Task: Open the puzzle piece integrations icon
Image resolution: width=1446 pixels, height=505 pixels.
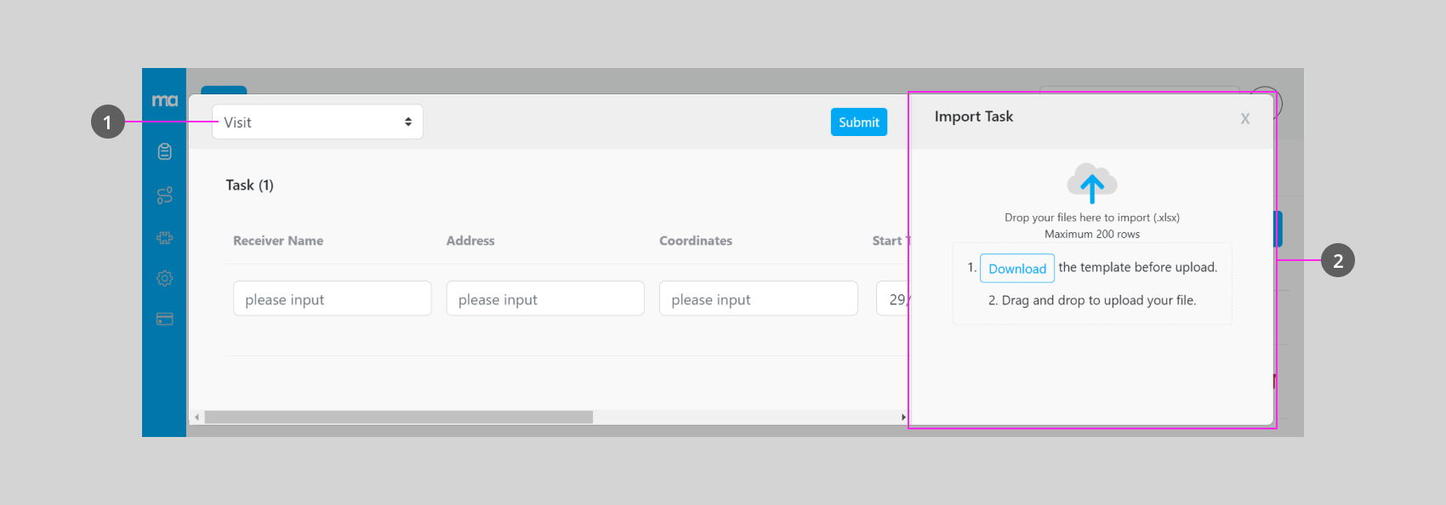Action: click(165, 238)
